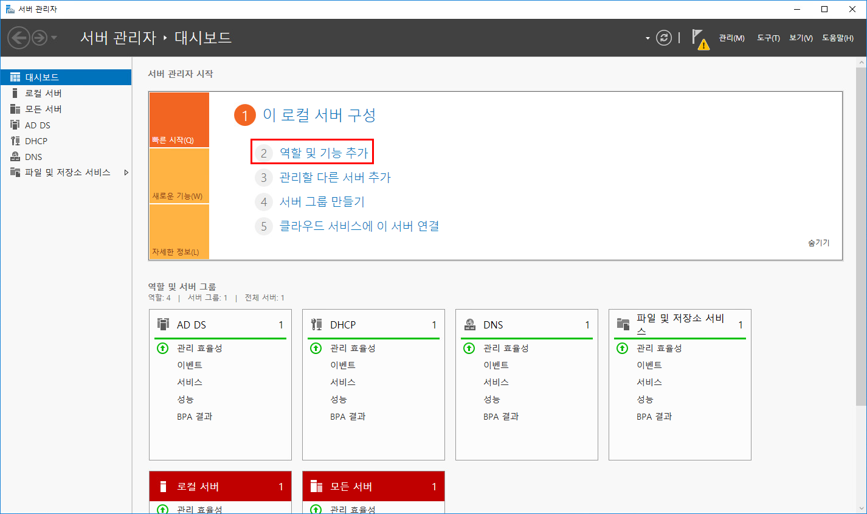This screenshot has width=867, height=514.
Task: Open the 관리(M) menu
Action: [731, 38]
